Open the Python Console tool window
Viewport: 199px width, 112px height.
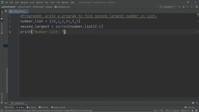(x=58, y=107)
